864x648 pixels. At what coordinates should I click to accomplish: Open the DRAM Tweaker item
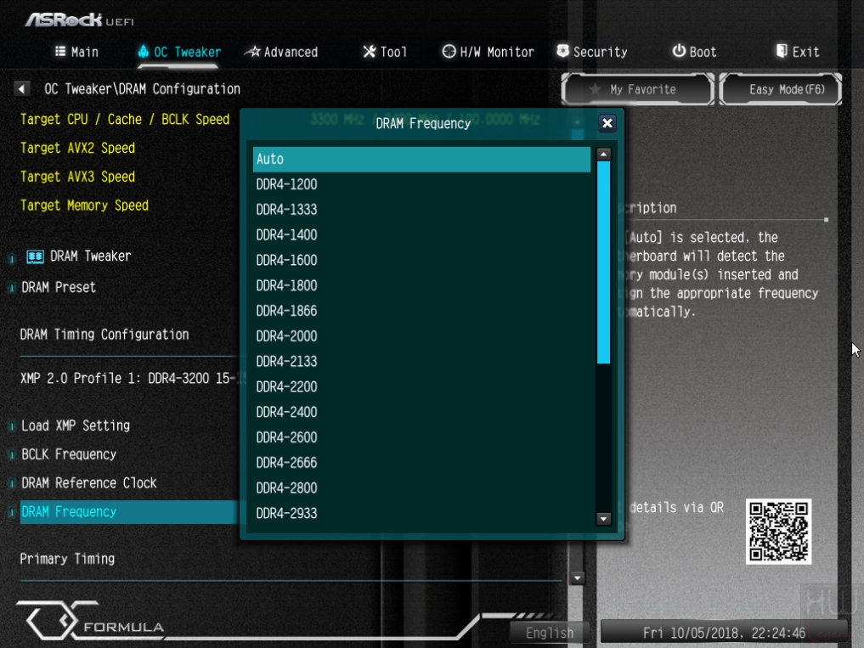90,256
